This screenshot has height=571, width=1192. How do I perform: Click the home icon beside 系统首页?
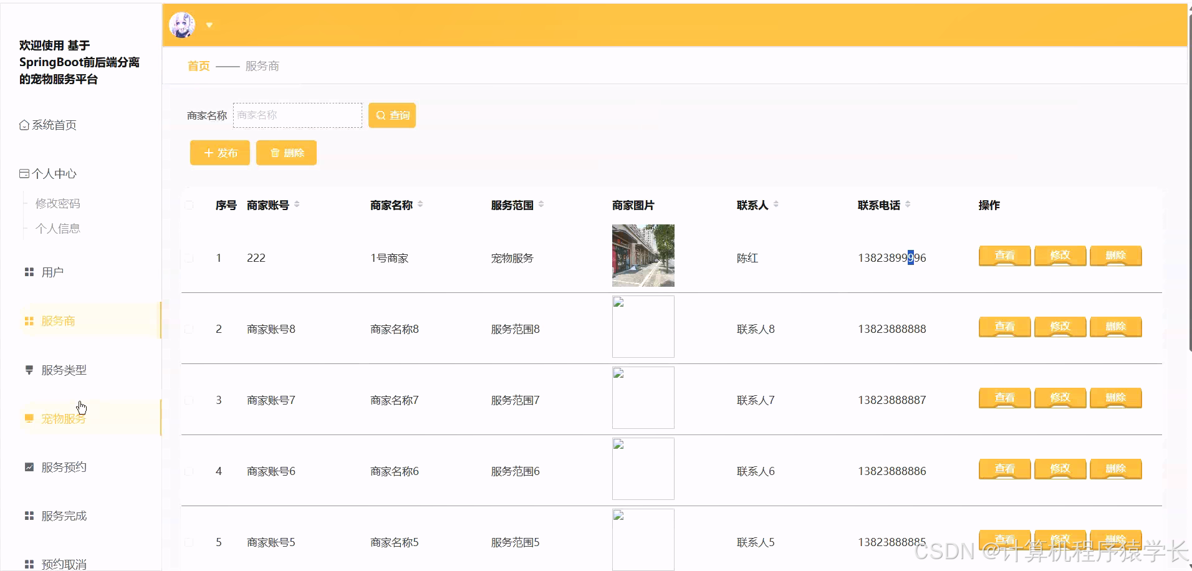[x=24, y=125]
